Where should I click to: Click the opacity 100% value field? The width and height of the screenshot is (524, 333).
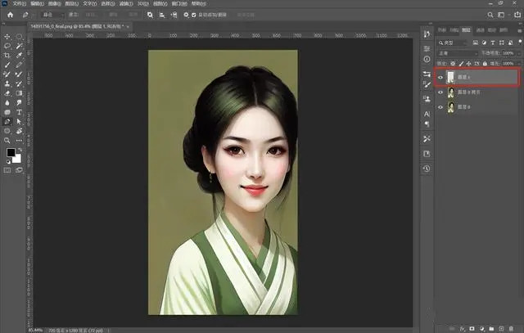pos(508,53)
